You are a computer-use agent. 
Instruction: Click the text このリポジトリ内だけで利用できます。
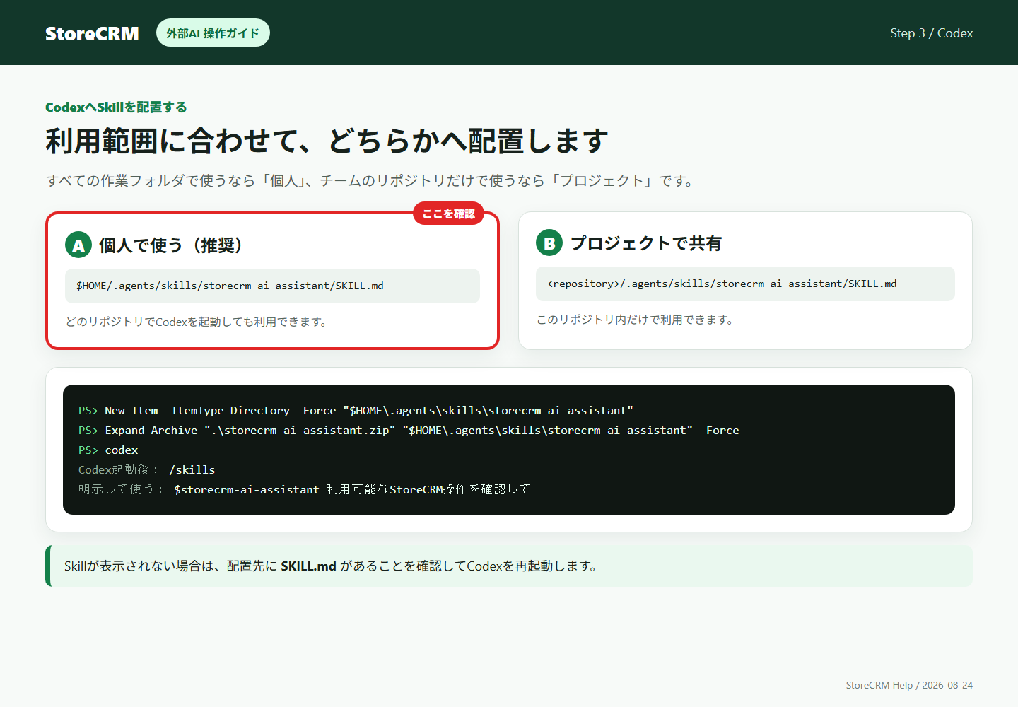click(636, 320)
